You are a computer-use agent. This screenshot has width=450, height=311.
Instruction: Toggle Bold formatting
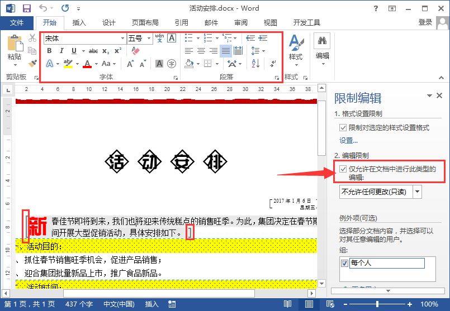click(49, 51)
